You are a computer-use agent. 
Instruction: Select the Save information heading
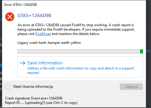click(x=45, y=63)
